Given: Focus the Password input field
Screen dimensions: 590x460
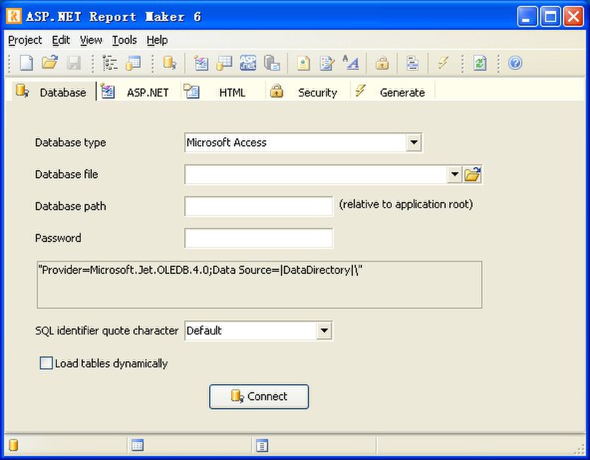Looking at the screenshot, I should coord(259,238).
